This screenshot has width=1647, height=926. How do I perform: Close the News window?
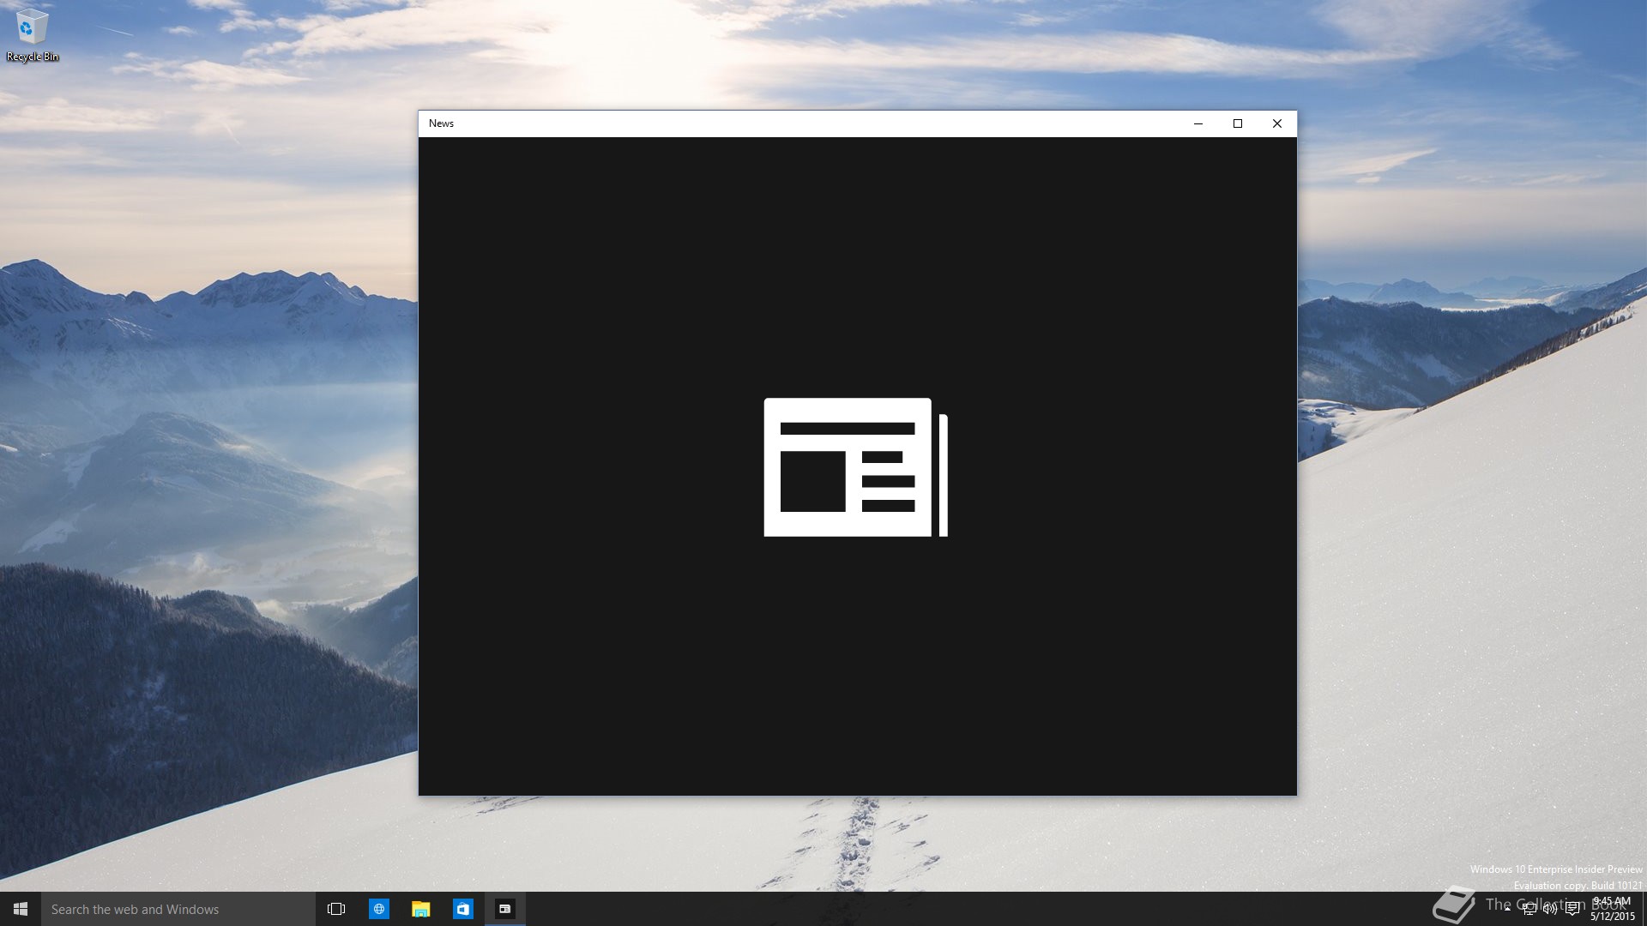(x=1277, y=123)
